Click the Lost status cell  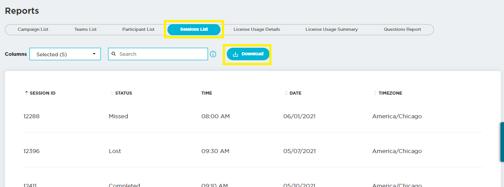(x=115, y=151)
